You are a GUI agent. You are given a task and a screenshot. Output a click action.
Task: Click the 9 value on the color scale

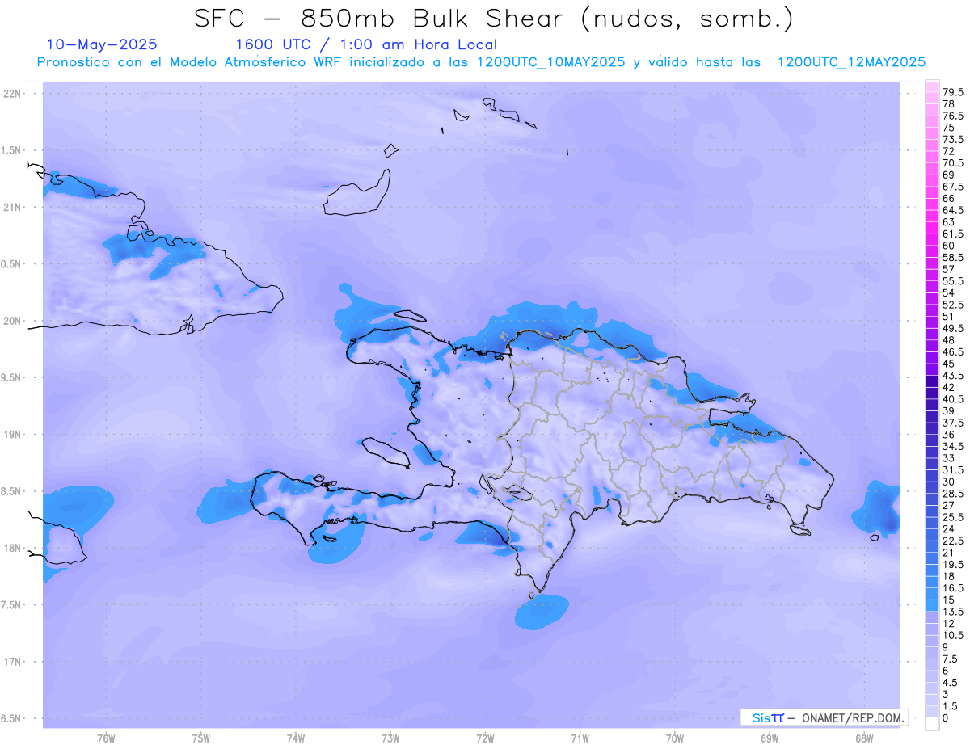(x=945, y=647)
